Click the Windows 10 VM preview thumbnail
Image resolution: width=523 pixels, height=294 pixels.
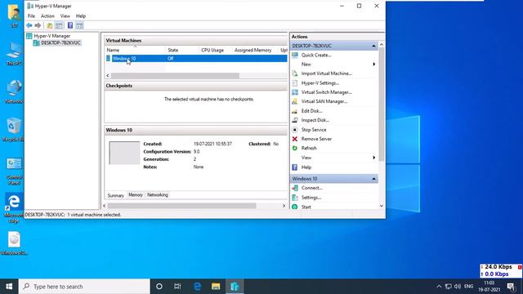point(124,153)
